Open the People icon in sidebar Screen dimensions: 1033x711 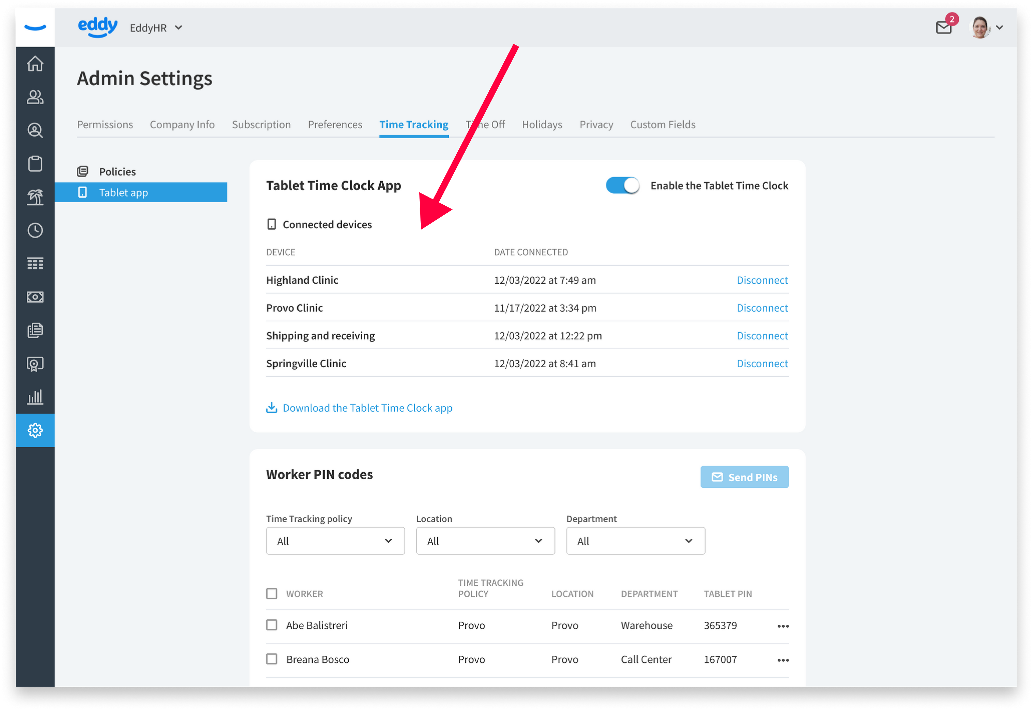(35, 97)
